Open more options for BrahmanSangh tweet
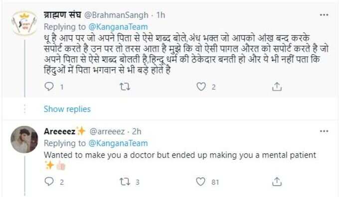The image size is (339, 197). click(324, 15)
